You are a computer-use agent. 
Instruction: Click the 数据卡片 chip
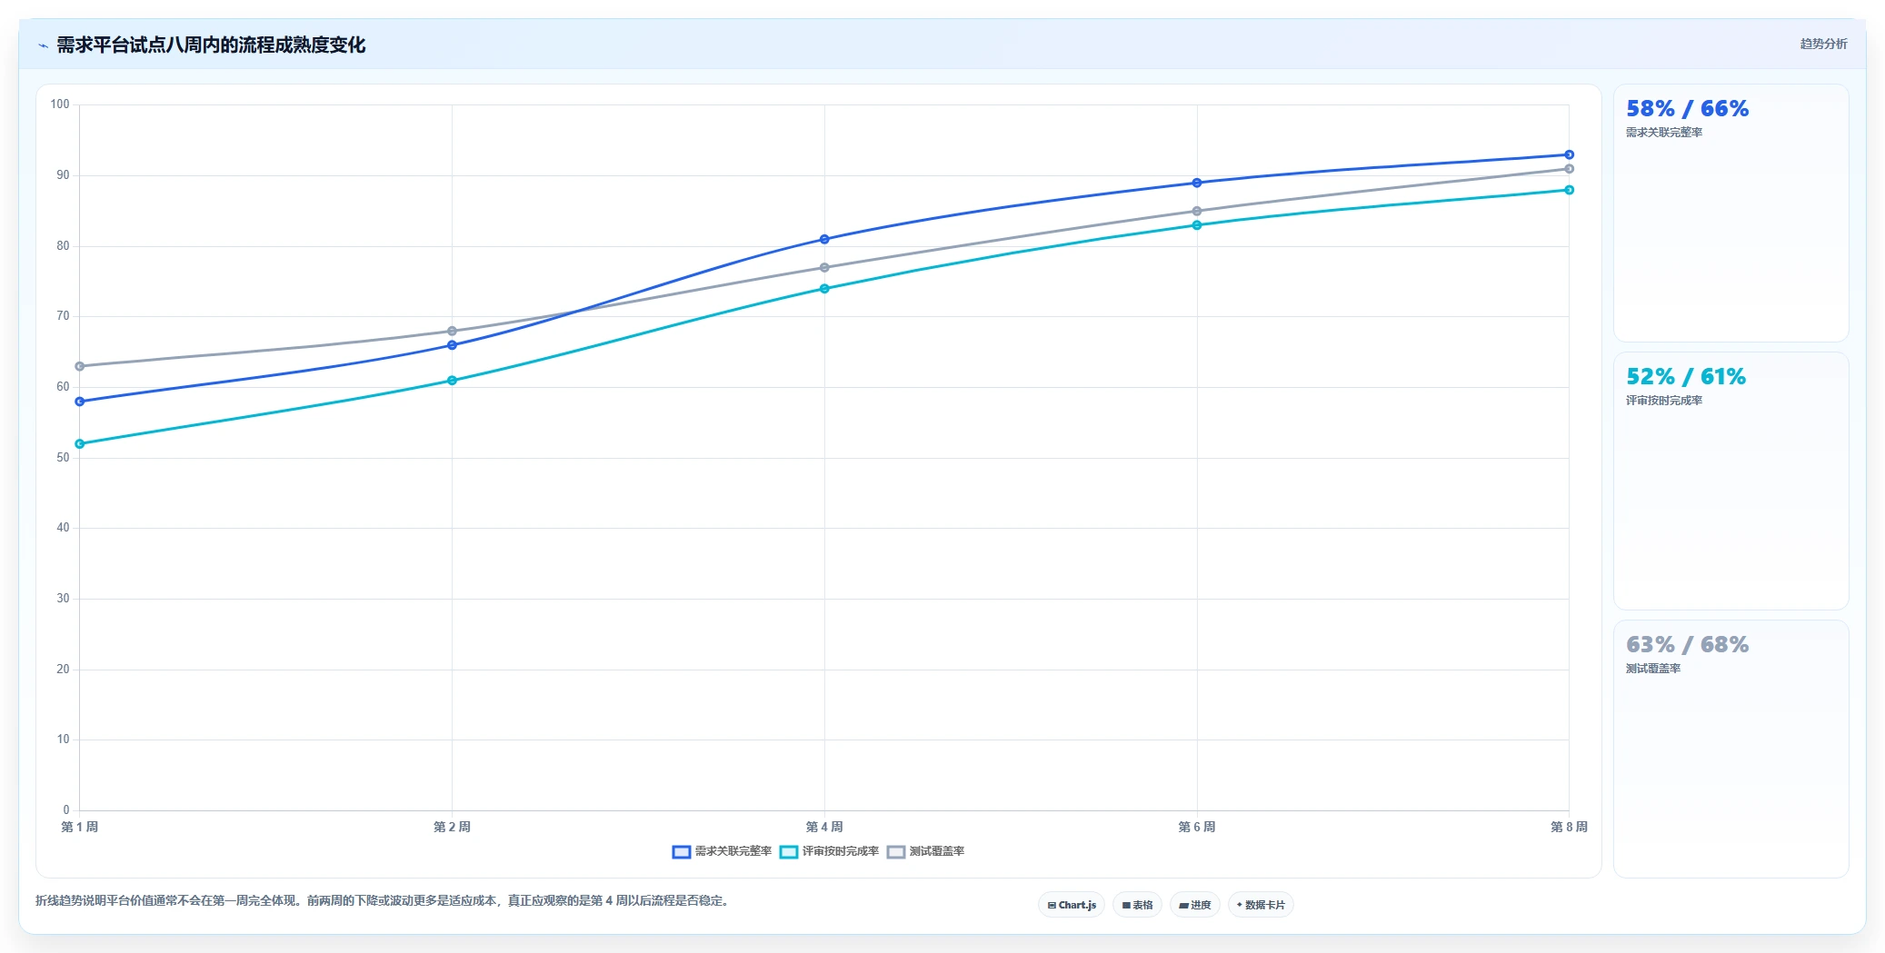(1261, 905)
